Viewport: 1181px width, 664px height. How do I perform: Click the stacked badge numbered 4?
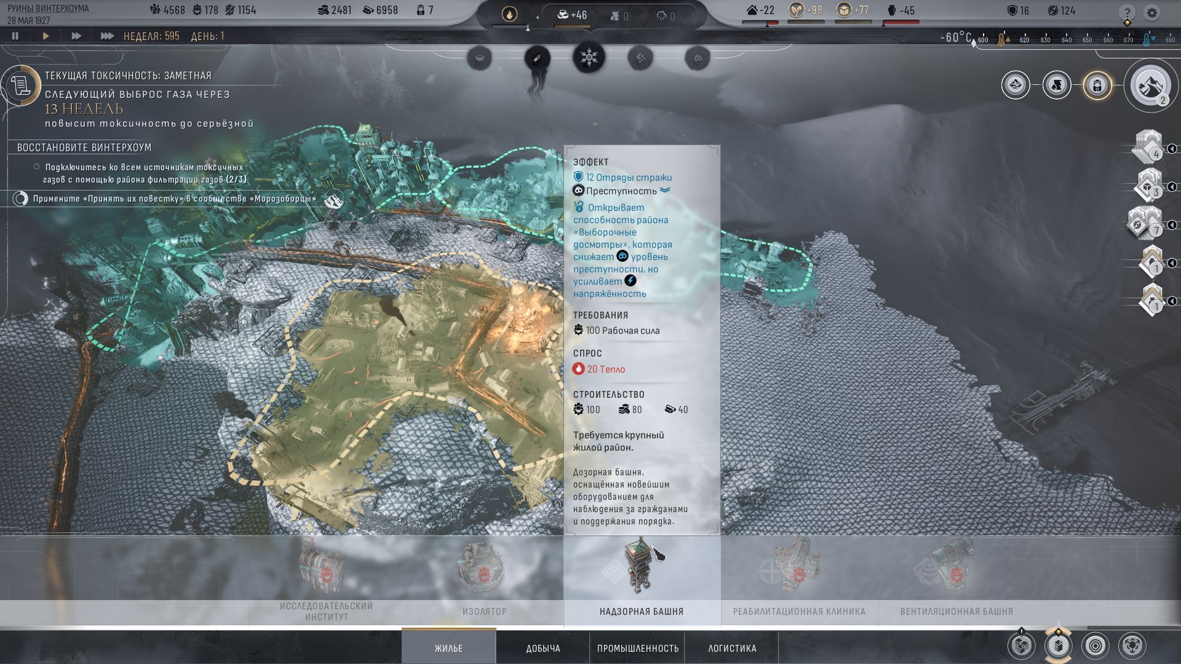pos(1148,148)
